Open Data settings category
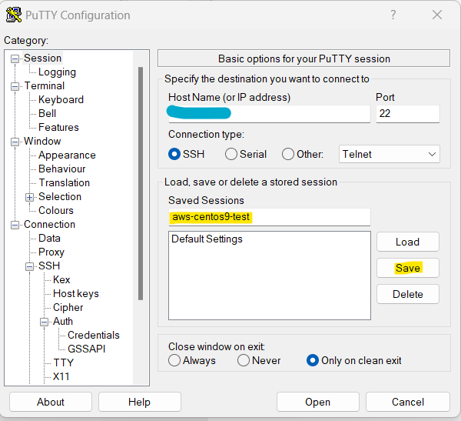The image size is (461, 421). [x=49, y=238]
